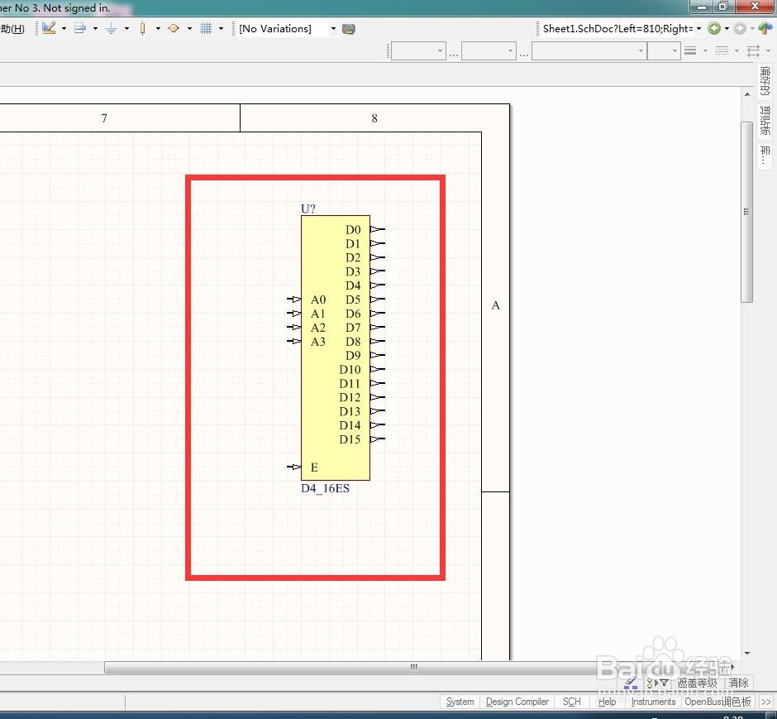The image size is (777, 719).
Task: Click the U? designator text
Action: pos(307,209)
